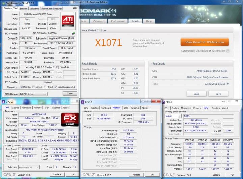Click the AMD FX processor logo
Image resolution: width=243 pixels, height=179 pixels.
[x=70, y=120]
